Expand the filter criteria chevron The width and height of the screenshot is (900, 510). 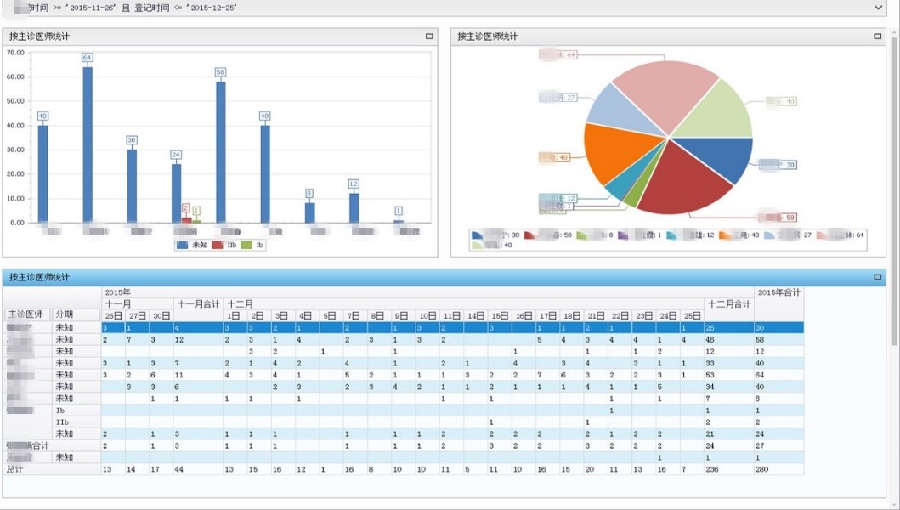879,8
